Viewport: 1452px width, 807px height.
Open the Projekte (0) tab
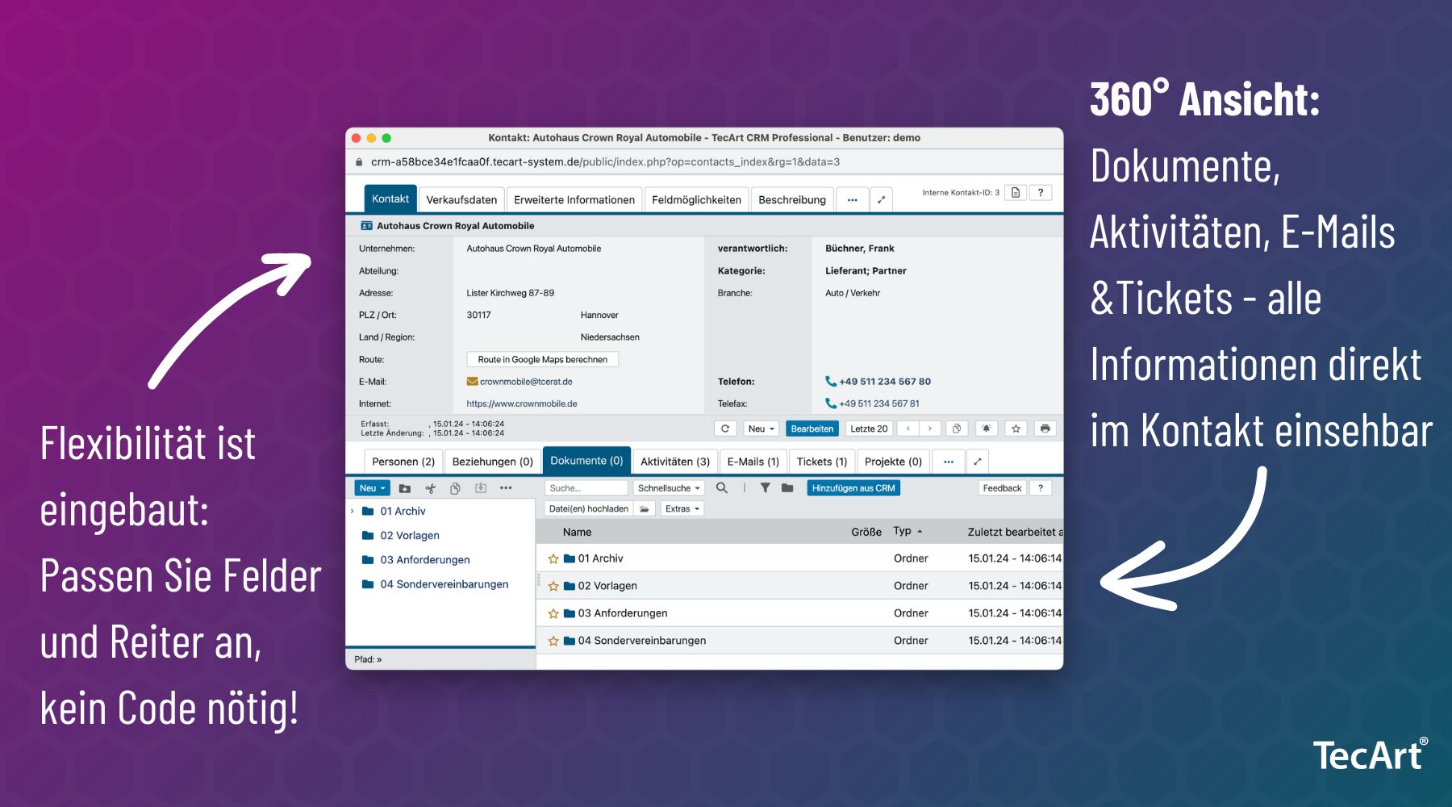click(893, 462)
